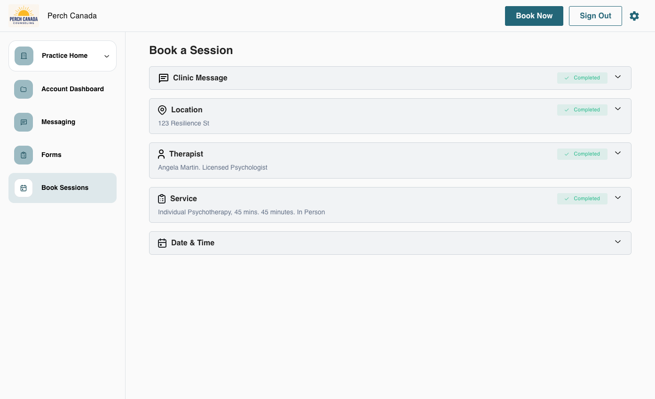Click the Therapist person icon
Image resolution: width=655 pixels, height=399 pixels.
[161, 154]
